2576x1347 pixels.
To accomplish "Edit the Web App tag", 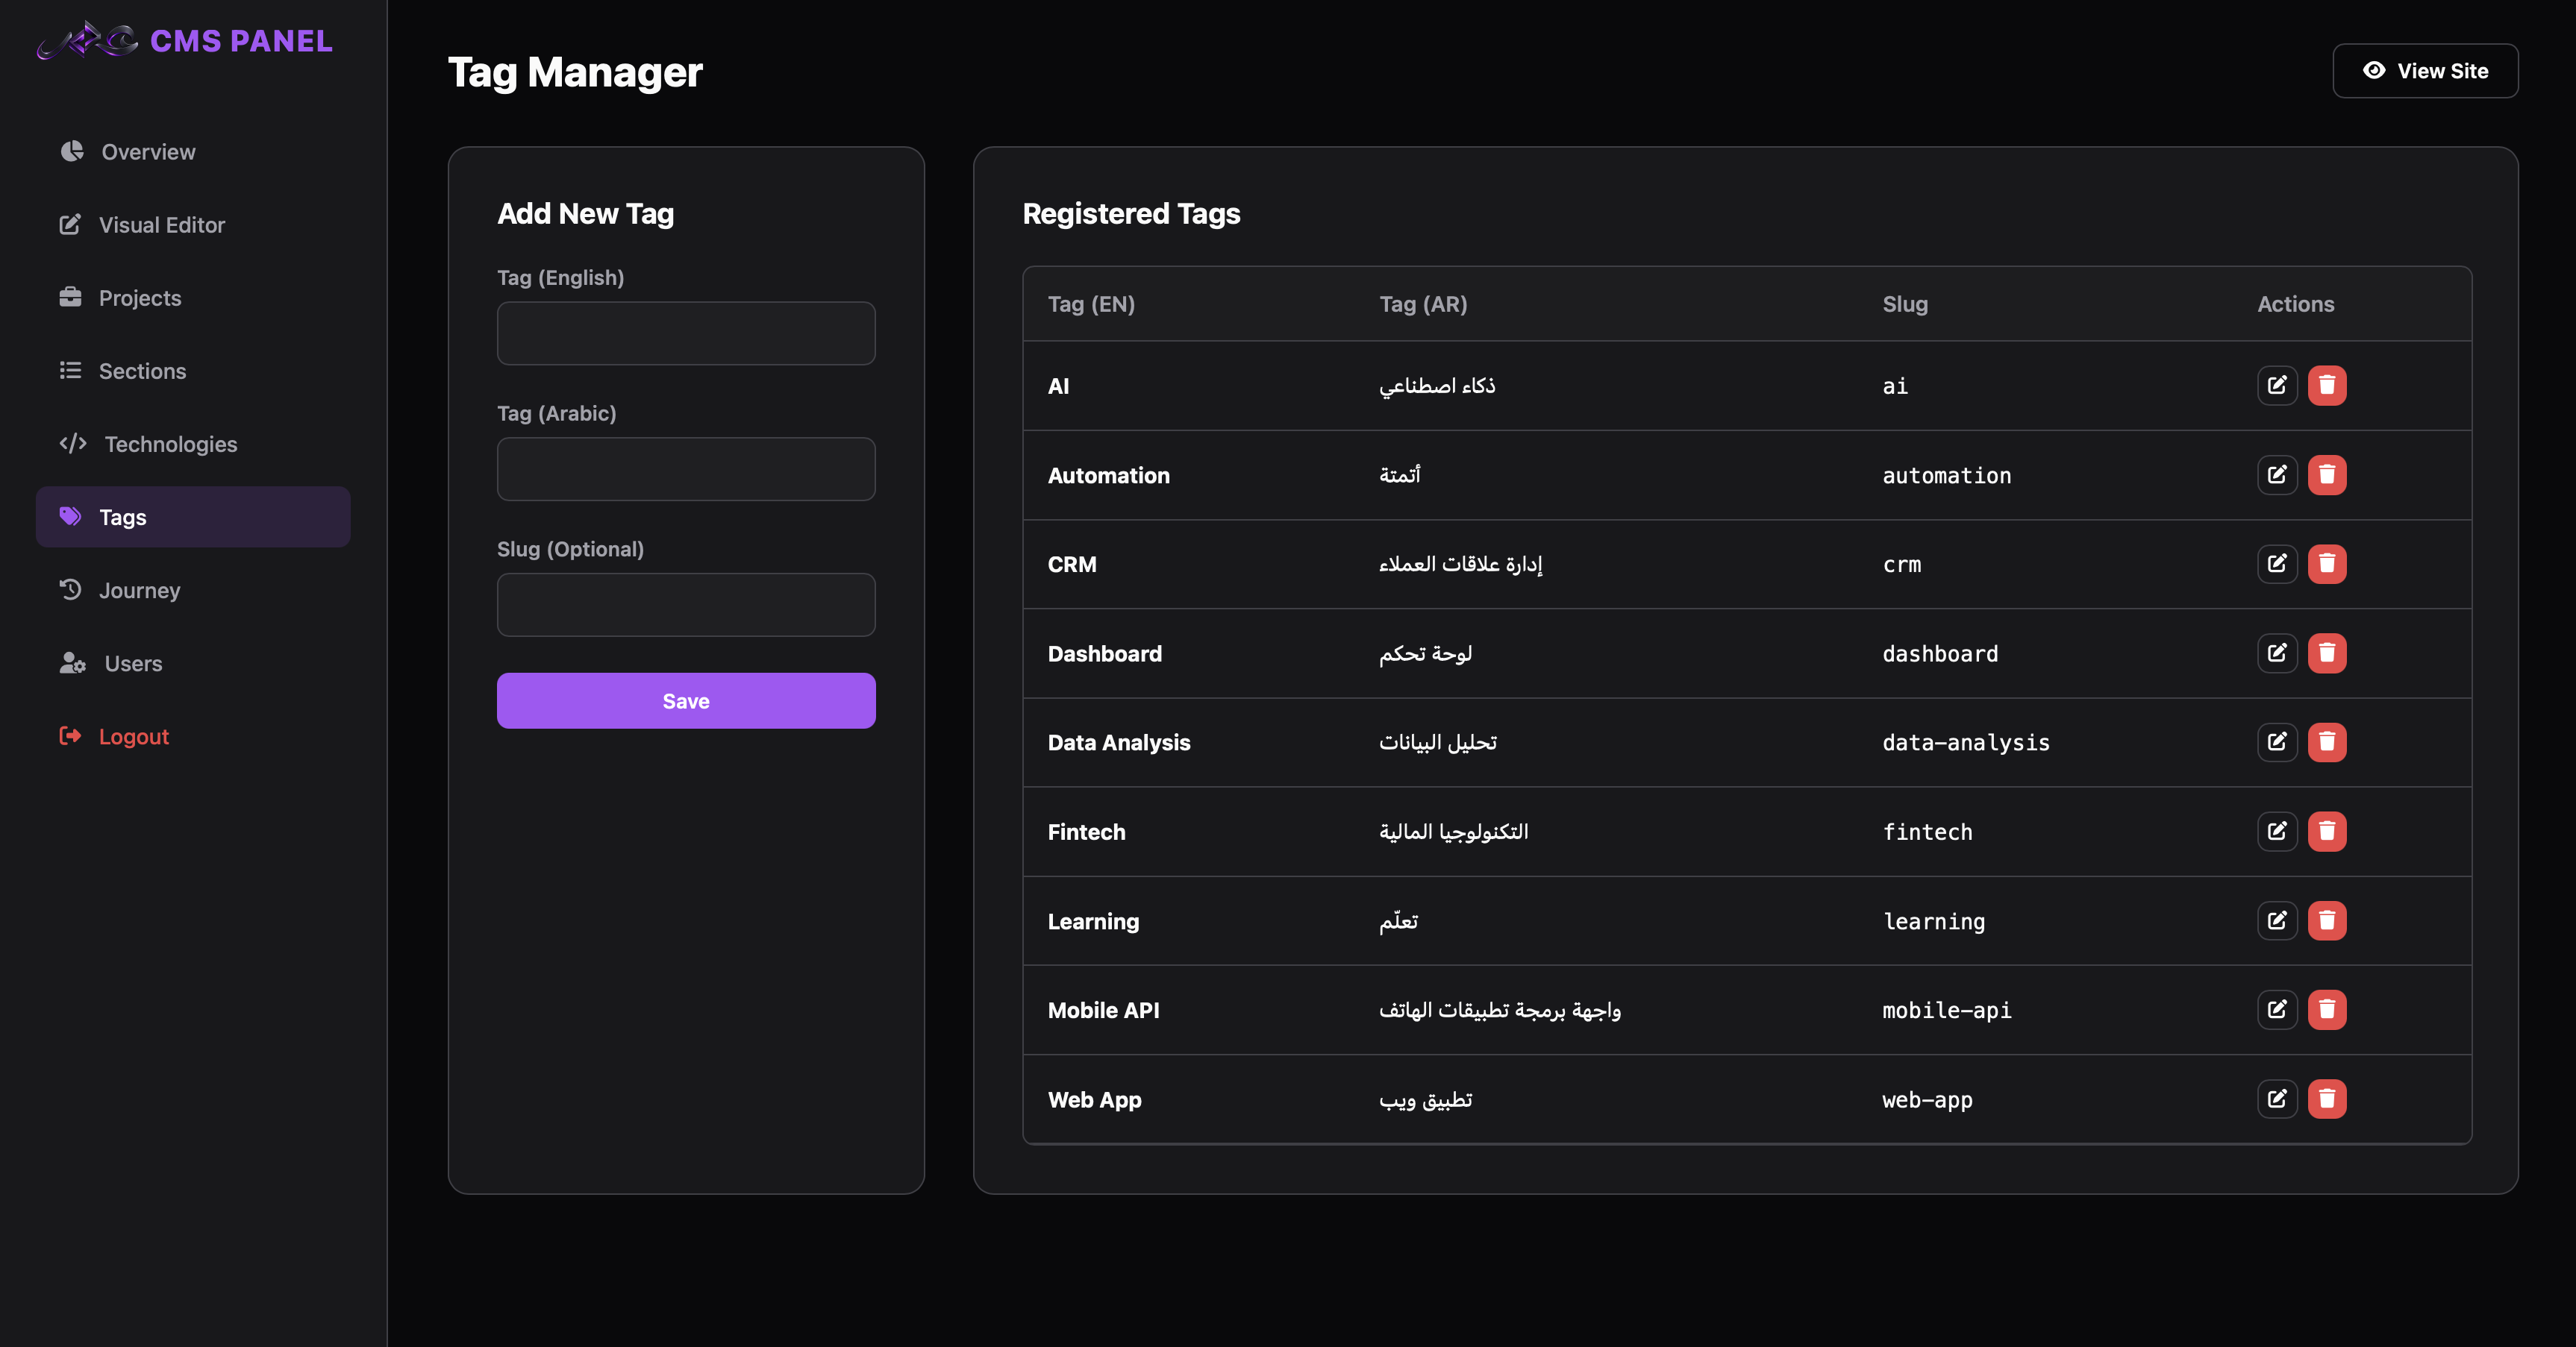I will [x=2277, y=1099].
